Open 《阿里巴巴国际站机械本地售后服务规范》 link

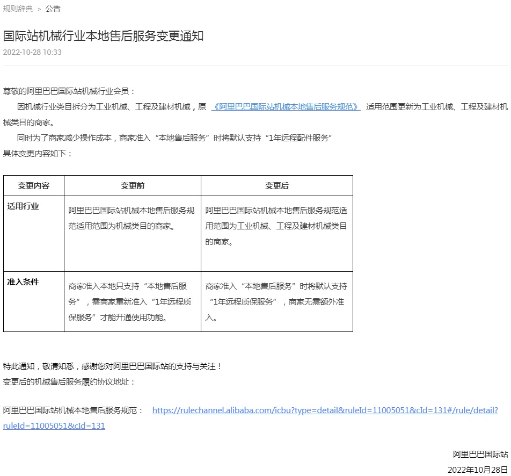(286, 107)
